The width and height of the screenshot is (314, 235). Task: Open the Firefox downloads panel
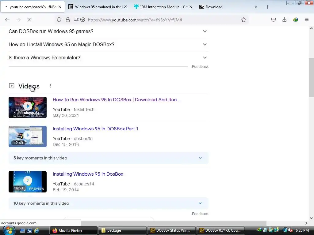[x=284, y=20]
